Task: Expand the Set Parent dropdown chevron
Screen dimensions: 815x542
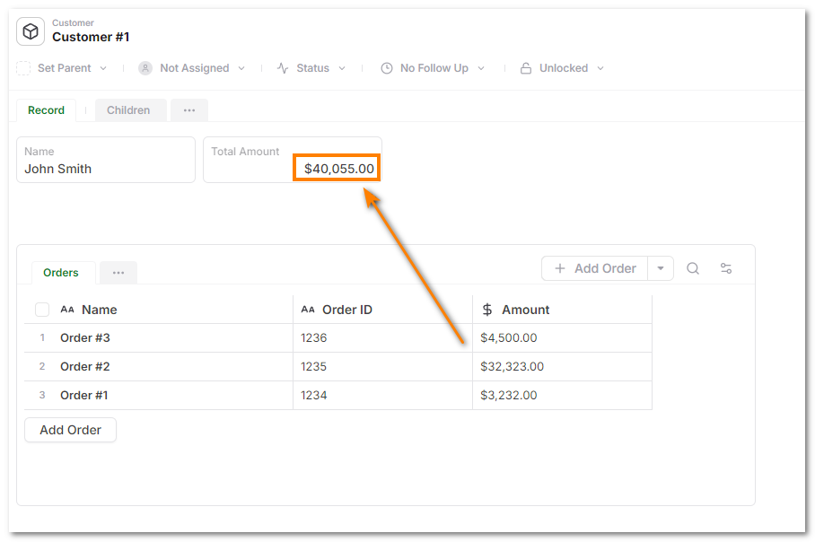Action: (103, 68)
